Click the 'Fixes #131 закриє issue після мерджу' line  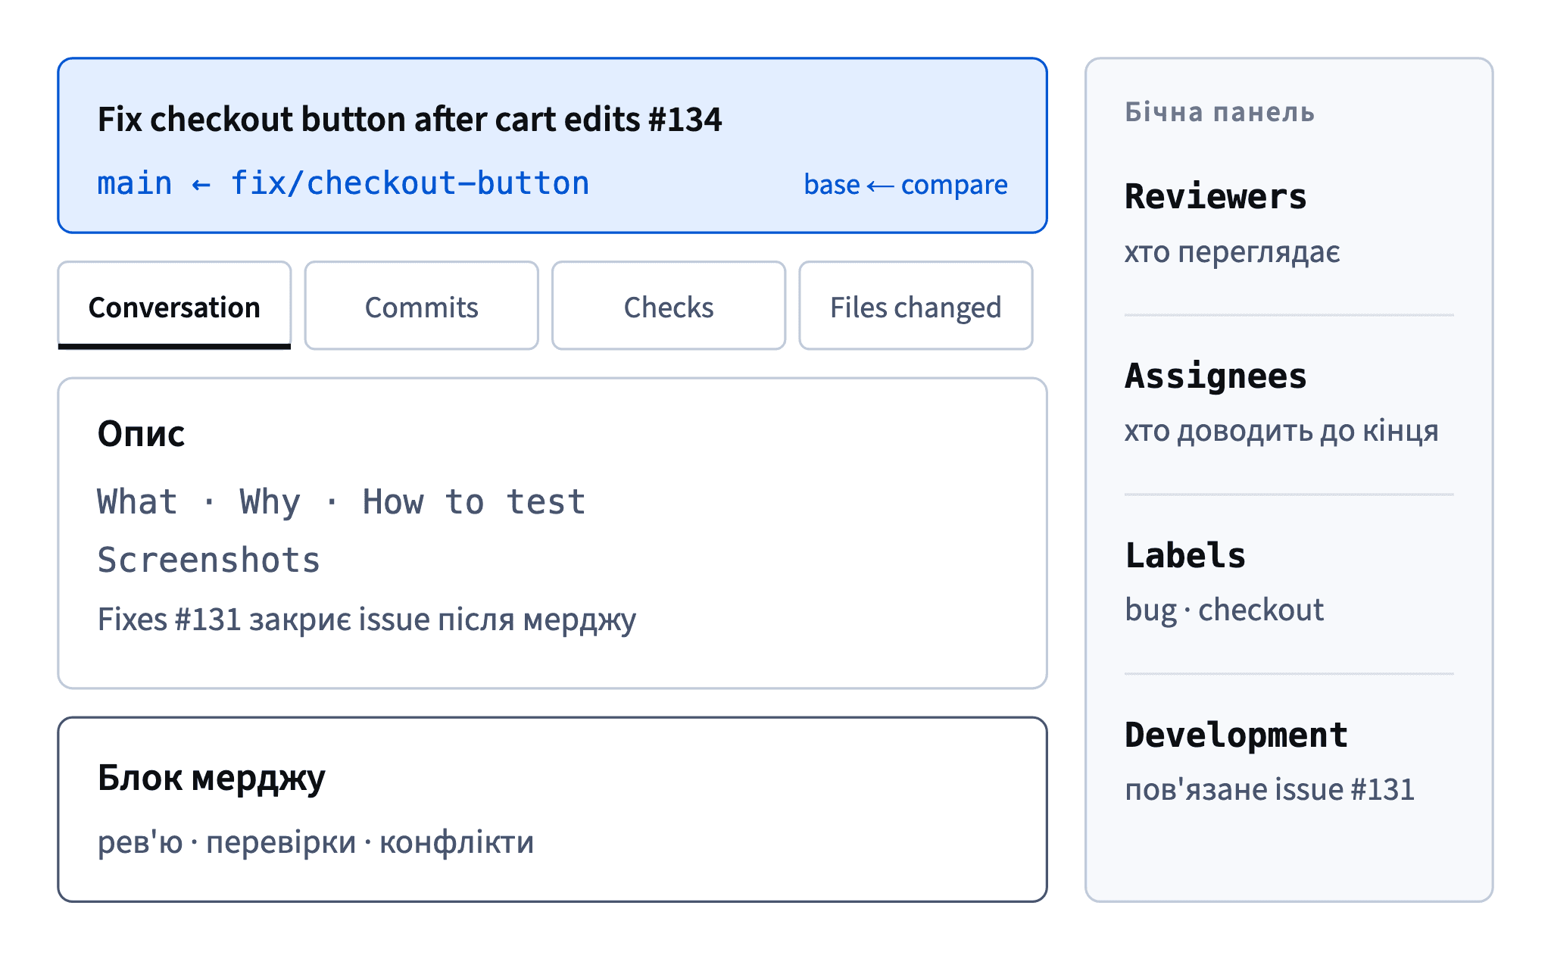[367, 620]
